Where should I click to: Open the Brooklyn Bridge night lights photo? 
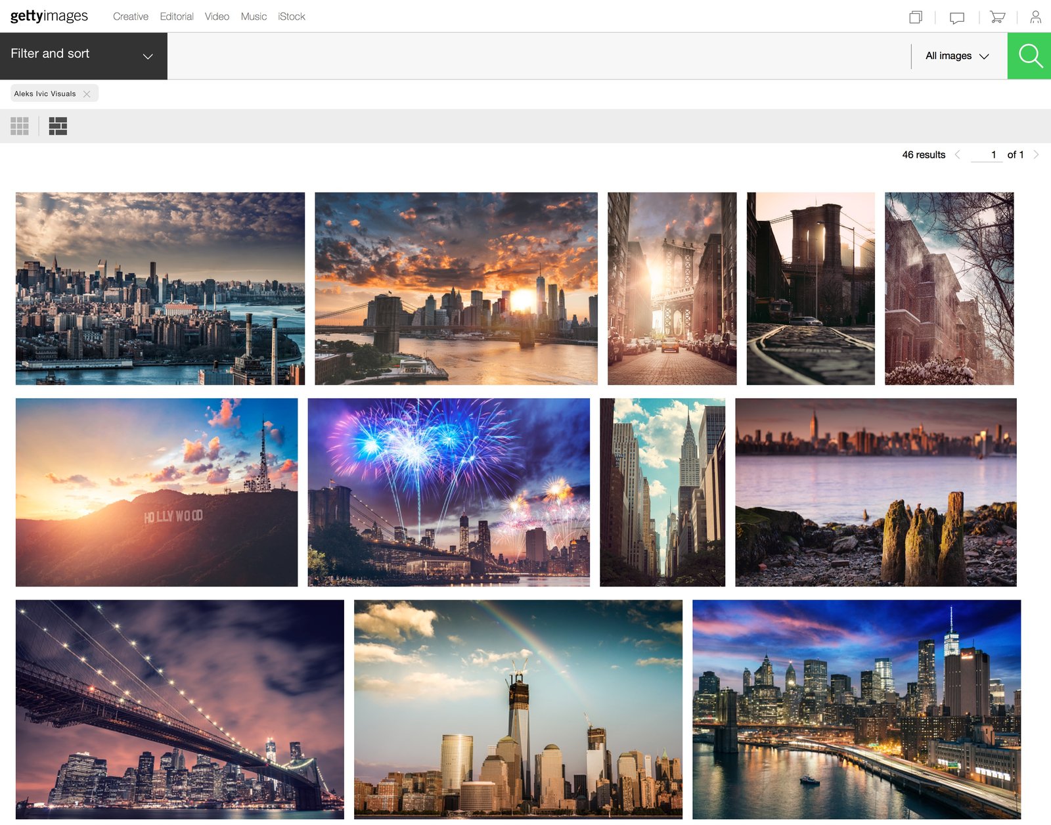pos(180,709)
